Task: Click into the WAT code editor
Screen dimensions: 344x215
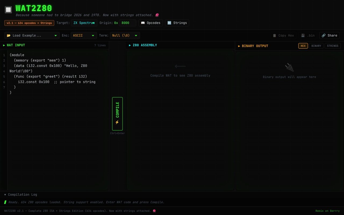Action: coord(58,120)
